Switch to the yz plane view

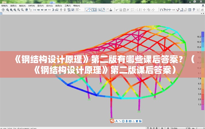click(x=46, y=10)
